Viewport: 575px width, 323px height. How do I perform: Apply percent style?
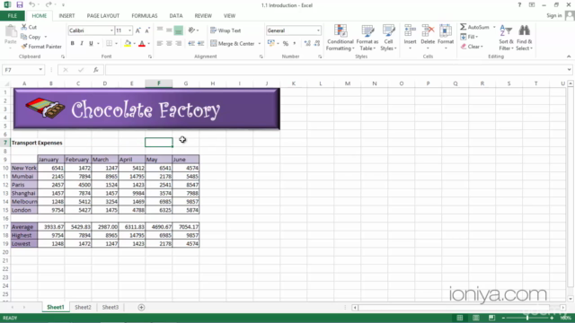(x=286, y=44)
